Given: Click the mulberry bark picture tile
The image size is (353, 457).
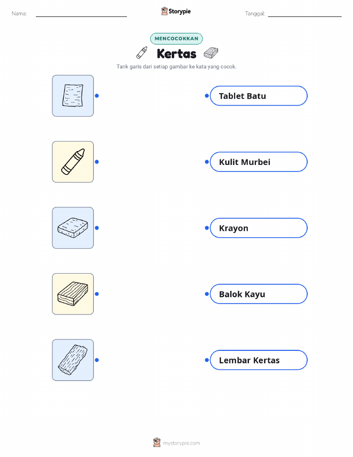Looking at the screenshot, I should 73,360.
